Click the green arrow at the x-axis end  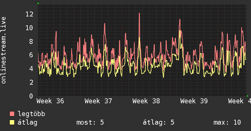pos(248,96)
